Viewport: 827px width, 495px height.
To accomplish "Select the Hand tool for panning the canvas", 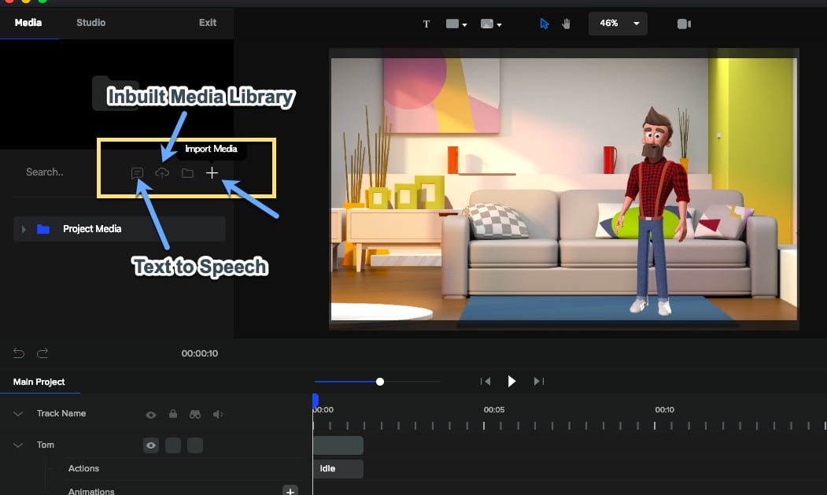I will point(565,24).
